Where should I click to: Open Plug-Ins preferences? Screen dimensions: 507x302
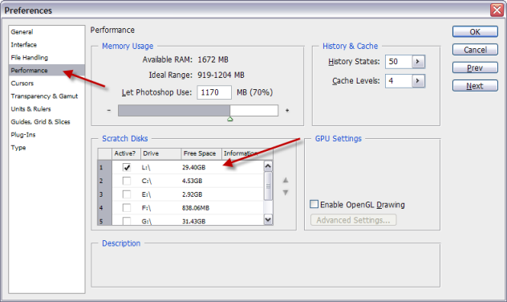23,135
